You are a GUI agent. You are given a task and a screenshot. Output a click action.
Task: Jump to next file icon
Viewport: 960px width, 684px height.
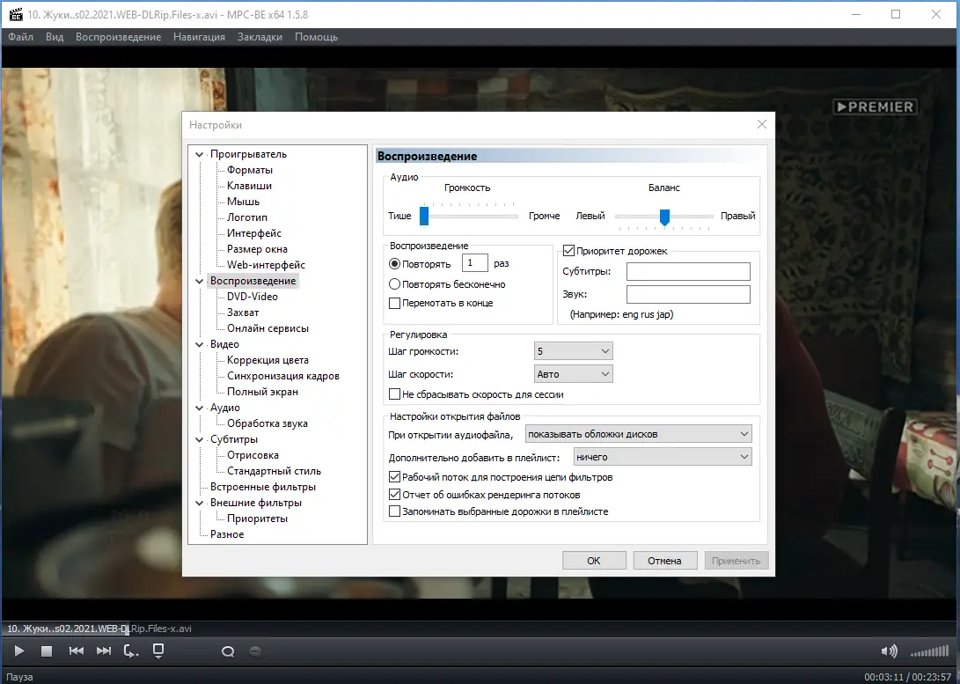point(104,651)
